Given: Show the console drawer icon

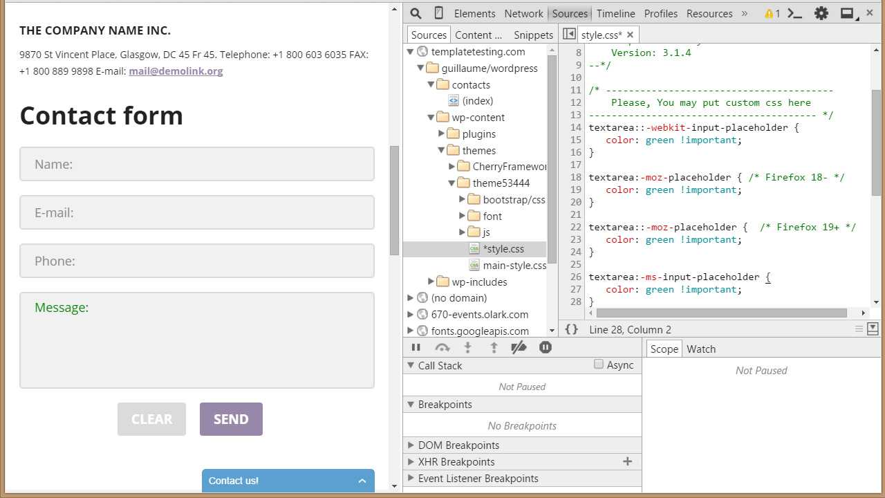Looking at the screenshot, I should [795, 13].
